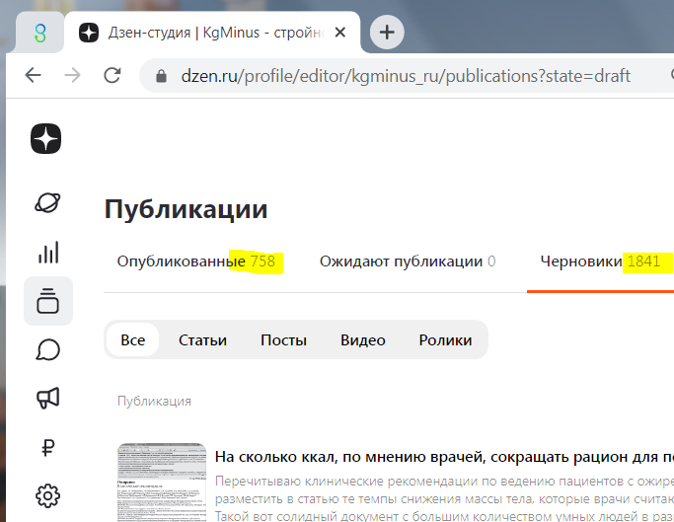
Task: Click the browser forward arrow
Action: tap(72, 75)
